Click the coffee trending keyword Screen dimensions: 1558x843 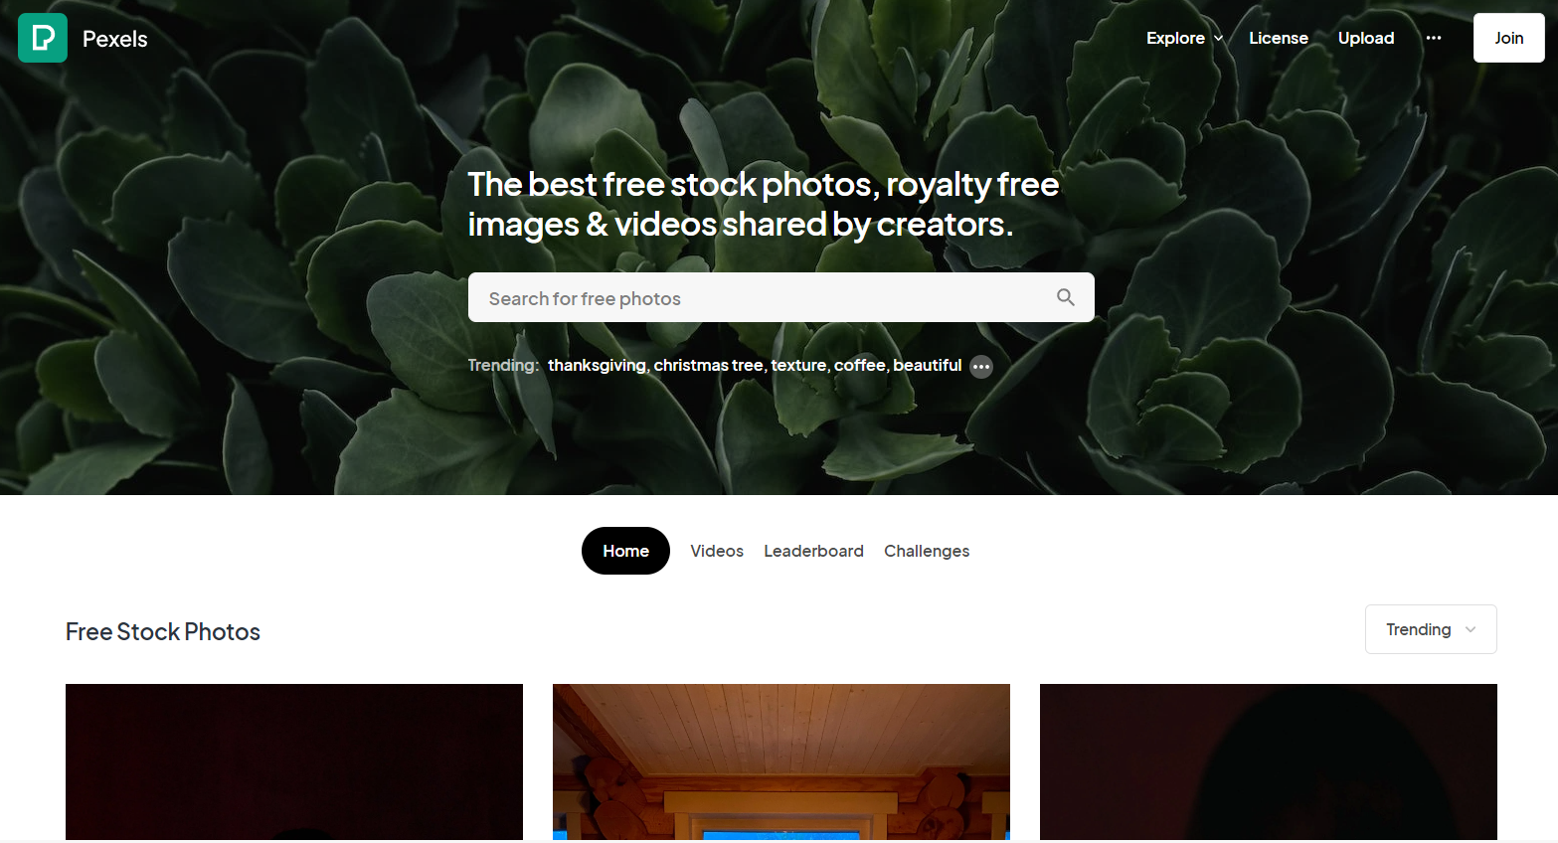(859, 366)
